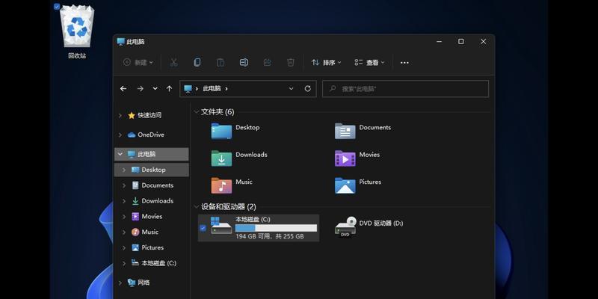The width and height of the screenshot is (598, 299).
Task: Go up one level with the up arrow
Action: coord(170,88)
